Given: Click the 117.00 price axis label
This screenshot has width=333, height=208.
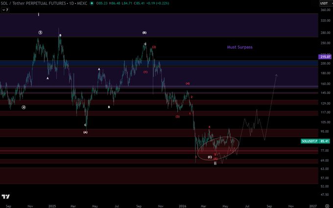Looking at the screenshot, I should point(326,112).
